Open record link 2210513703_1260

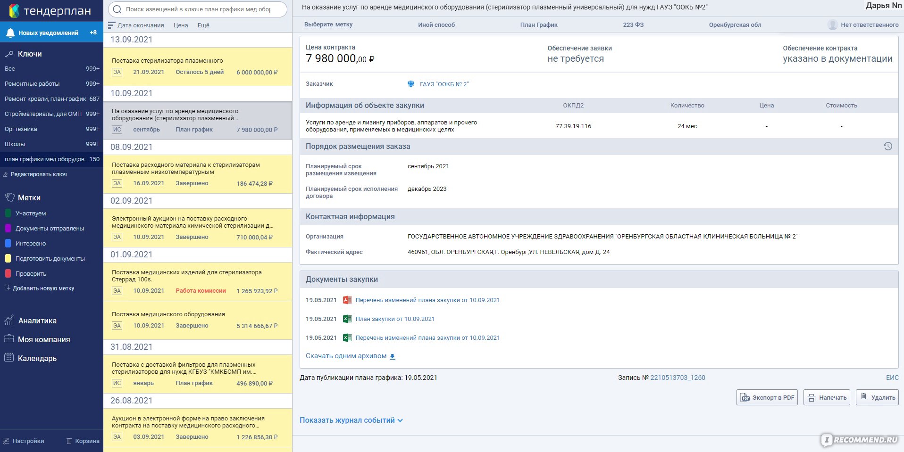pos(678,378)
